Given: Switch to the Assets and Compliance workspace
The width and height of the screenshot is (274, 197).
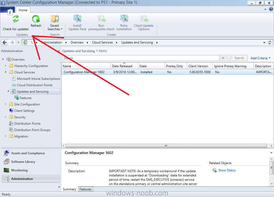Looking at the screenshot, I should tap(31, 153).
